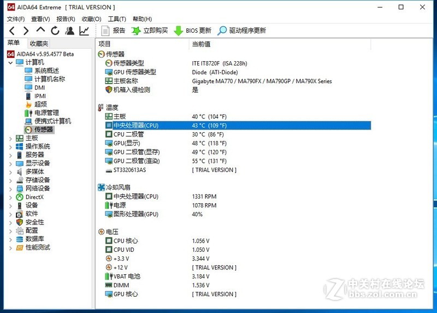437x313 pixels.
Task: Click the DirectX Xbox icon in the tree
Action: [x=20, y=197]
